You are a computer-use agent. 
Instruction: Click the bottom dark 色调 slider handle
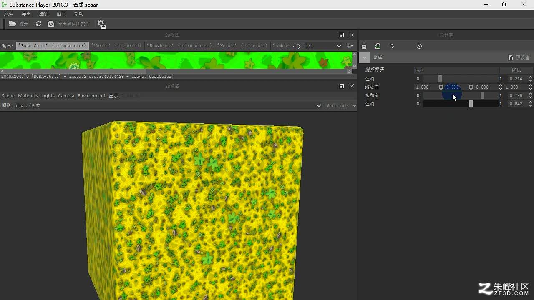tap(471, 104)
